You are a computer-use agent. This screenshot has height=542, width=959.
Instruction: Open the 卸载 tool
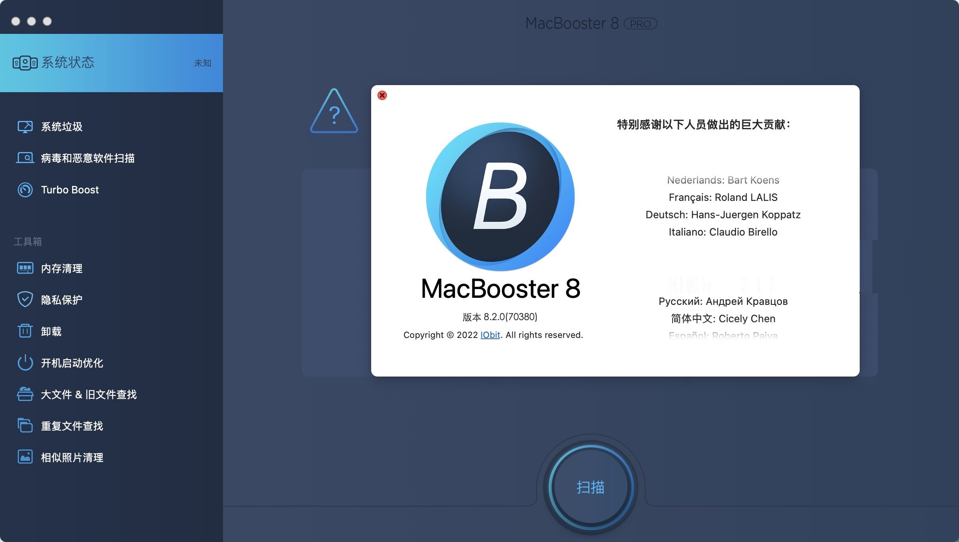(x=51, y=331)
